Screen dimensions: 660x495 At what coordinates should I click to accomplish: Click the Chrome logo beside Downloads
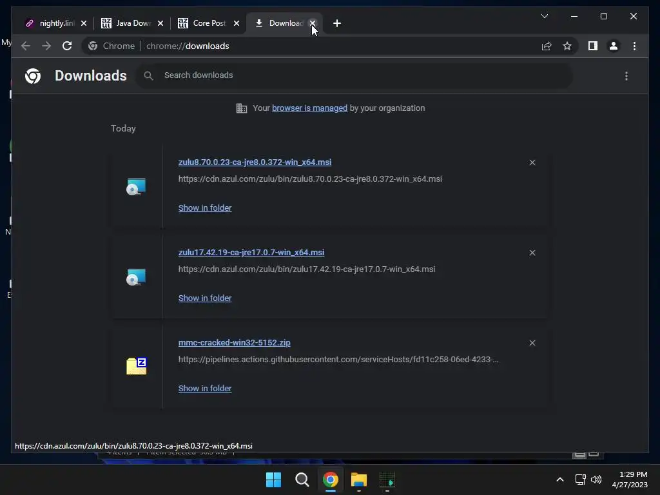[x=33, y=76]
